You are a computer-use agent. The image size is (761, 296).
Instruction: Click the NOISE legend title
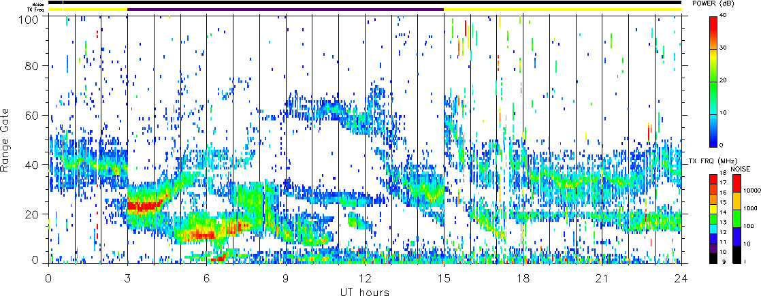(741, 168)
